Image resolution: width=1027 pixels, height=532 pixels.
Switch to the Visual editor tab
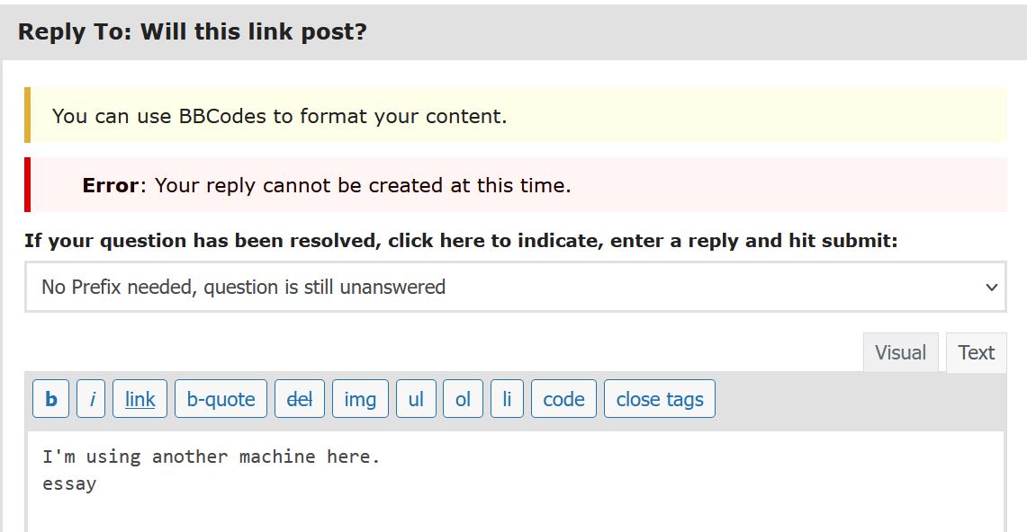tap(900, 352)
